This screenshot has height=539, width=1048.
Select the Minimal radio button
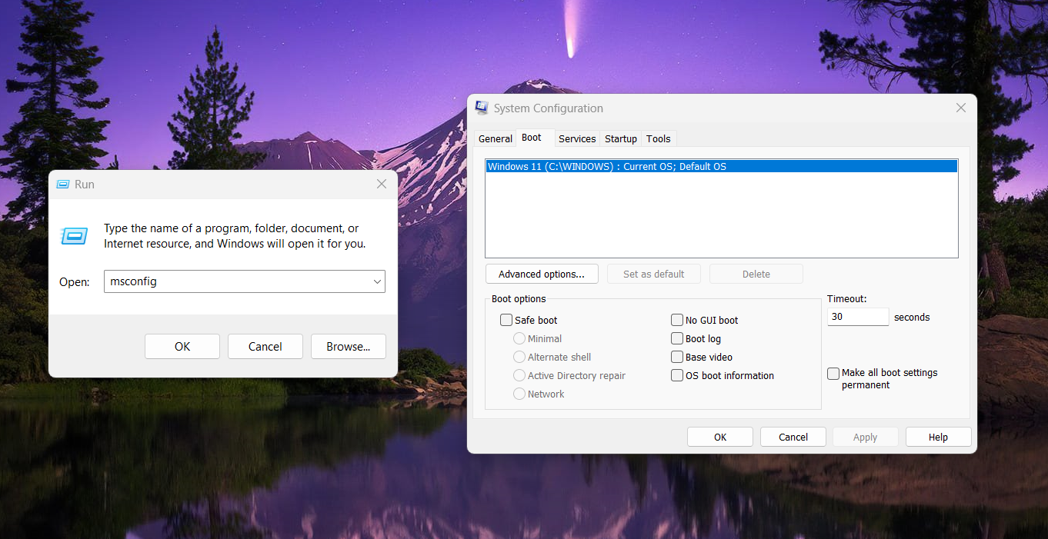[519, 338]
